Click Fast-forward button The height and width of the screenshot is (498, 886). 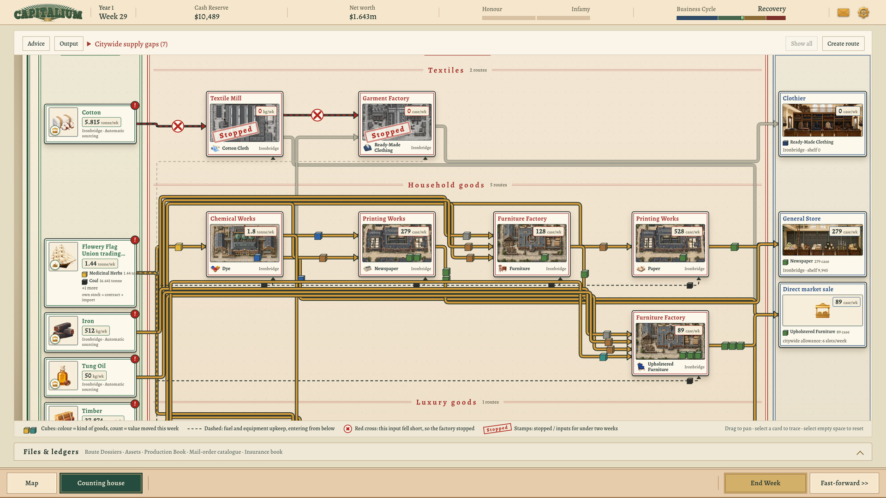[x=844, y=483]
